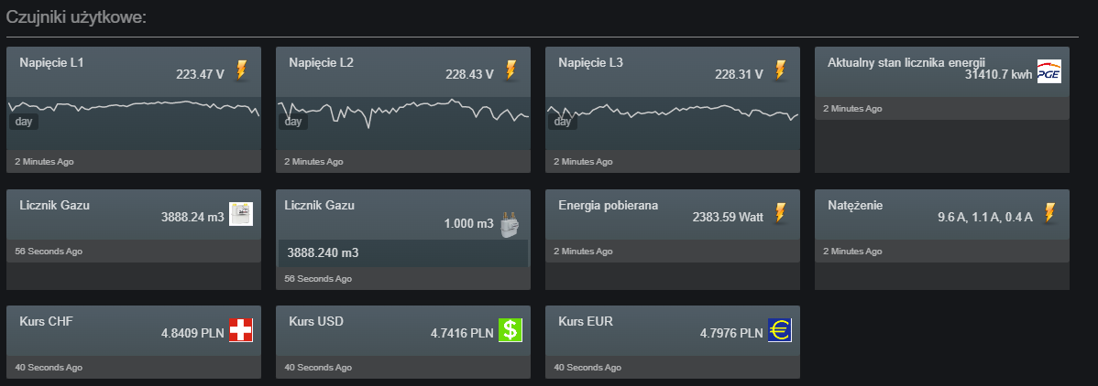Open the Napięcie L1 voltage graph

click(134, 123)
